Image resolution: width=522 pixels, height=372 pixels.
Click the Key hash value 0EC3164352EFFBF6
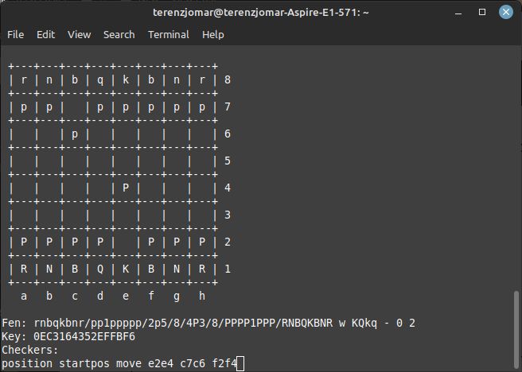pos(84,337)
